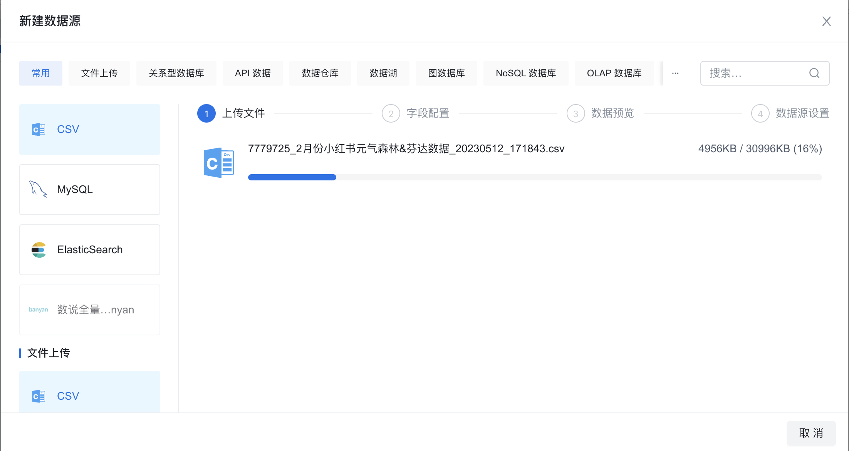849x451 pixels.
Task: Click the MySQL dolphin icon
Action: tap(39, 189)
